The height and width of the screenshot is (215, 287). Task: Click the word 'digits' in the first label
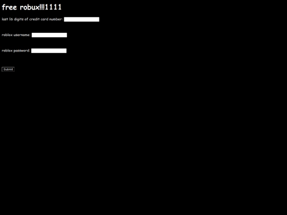point(19,20)
